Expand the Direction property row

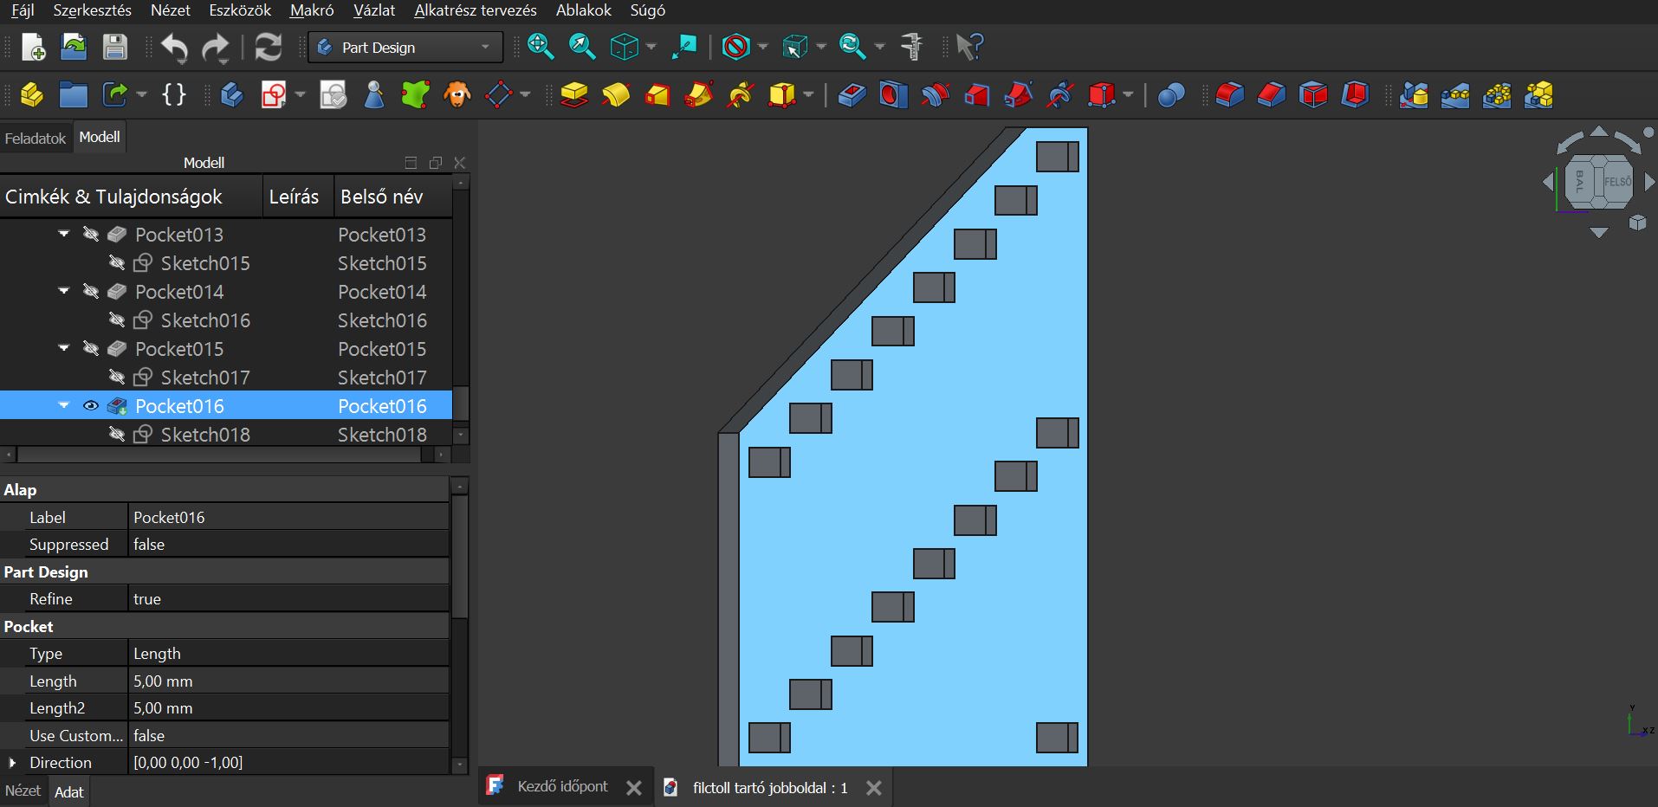click(x=12, y=763)
